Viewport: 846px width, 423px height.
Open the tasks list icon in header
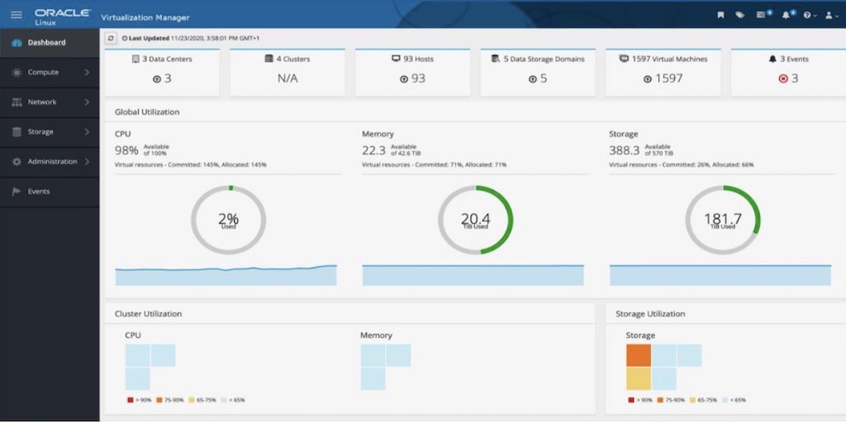coord(761,15)
